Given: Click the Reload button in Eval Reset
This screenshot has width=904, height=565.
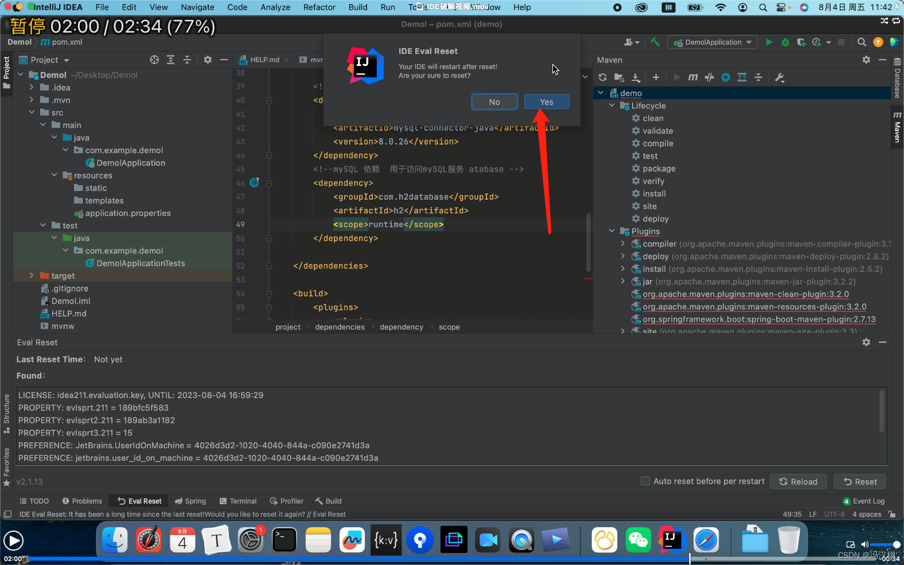Looking at the screenshot, I should tap(798, 481).
